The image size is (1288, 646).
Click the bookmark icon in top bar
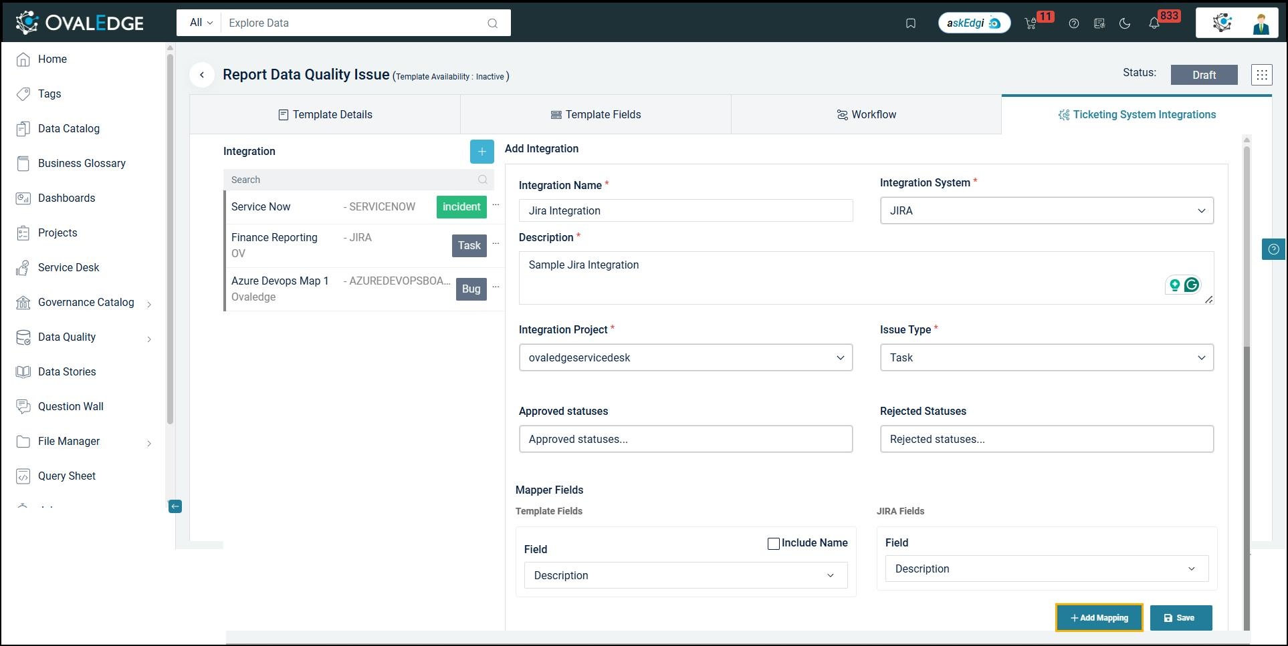point(910,23)
